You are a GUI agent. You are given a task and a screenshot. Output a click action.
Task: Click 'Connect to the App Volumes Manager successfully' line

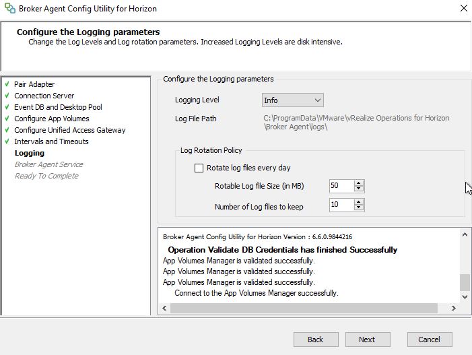coord(257,293)
